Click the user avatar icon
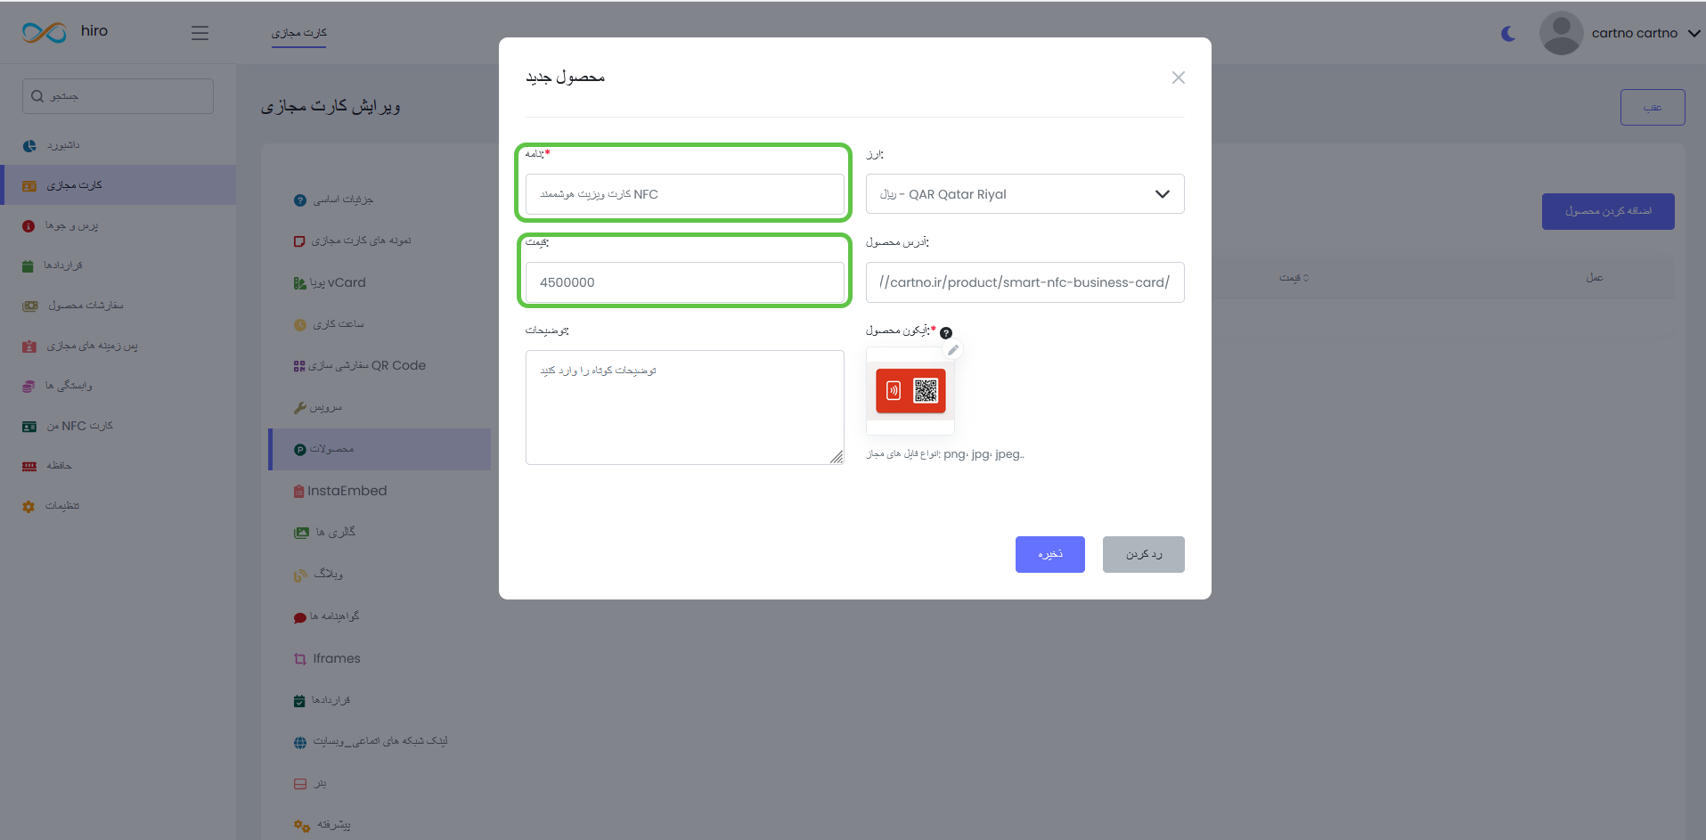This screenshot has height=840, width=1706. coord(1561,33)
